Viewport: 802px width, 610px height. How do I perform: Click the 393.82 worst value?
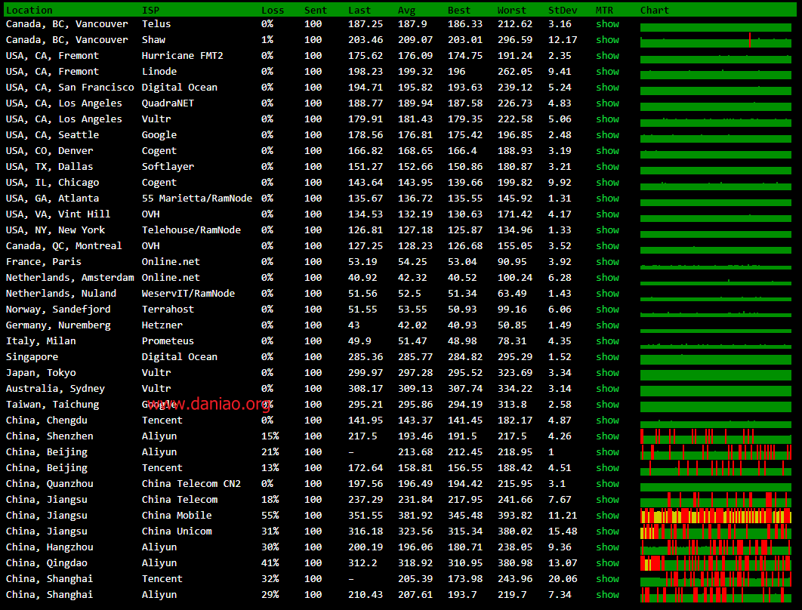[514, 516]
